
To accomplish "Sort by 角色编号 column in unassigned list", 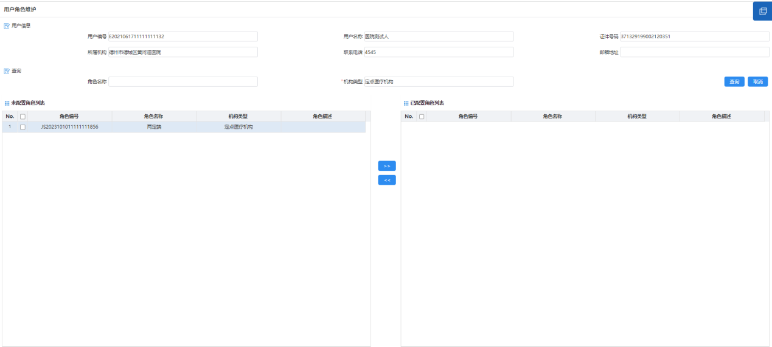I will click(69, 117).
